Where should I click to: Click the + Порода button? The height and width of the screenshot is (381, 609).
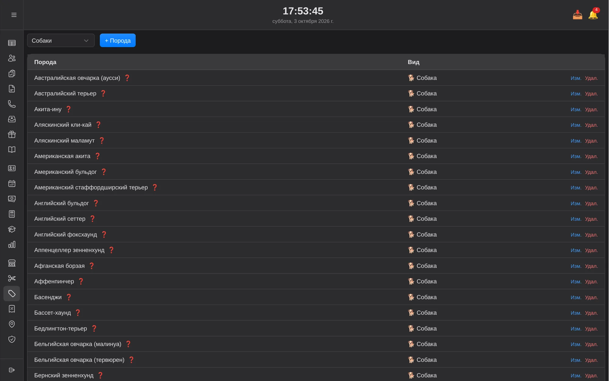[118, 41]
